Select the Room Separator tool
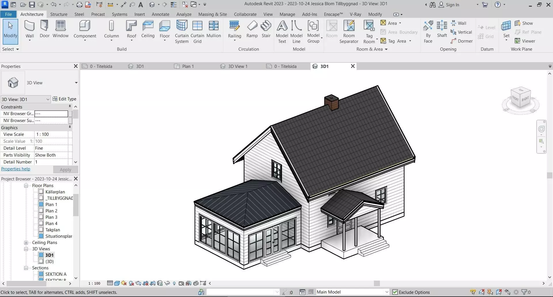This screenshot has width=553, height=297. (x=349, y=32)
